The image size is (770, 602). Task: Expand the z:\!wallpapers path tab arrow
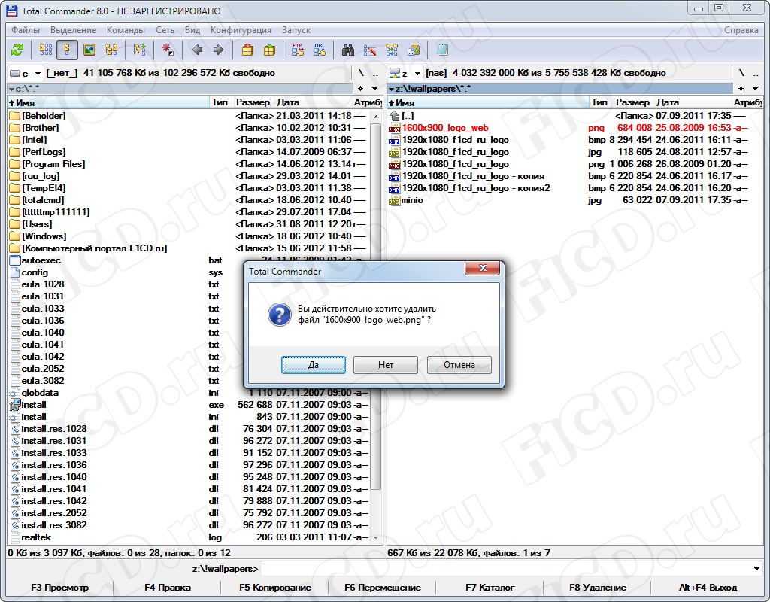click(x=391, y=89)
